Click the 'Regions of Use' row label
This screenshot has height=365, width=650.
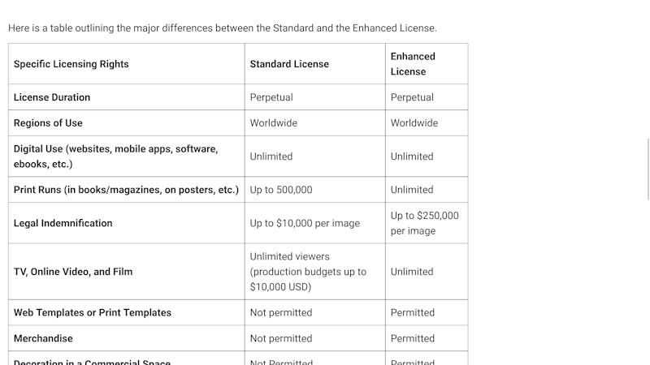48,123
